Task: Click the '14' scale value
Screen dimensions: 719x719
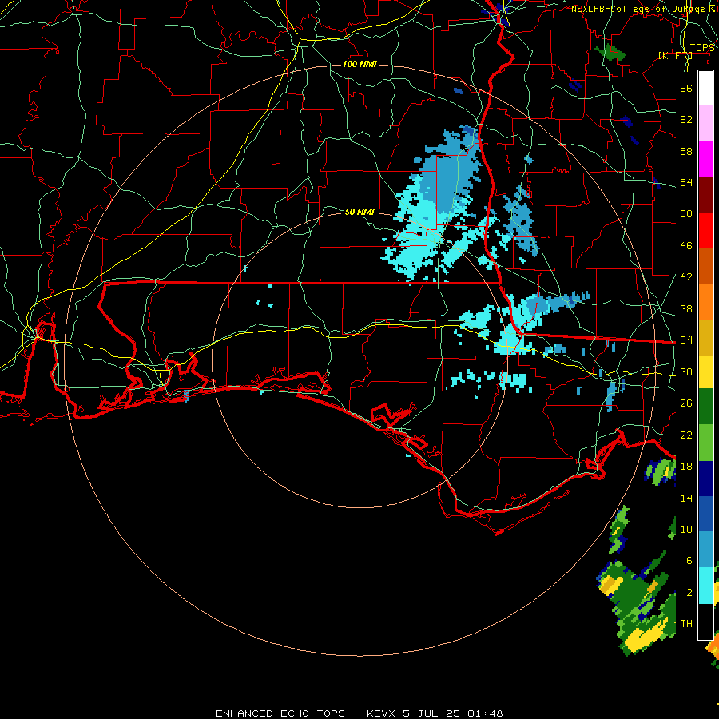Action: pyautogui.click(x=686, y=498)
